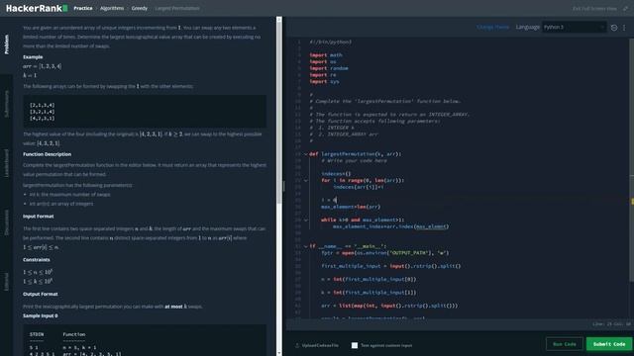
Task: Open the Algorithms breadcrumb
Action: click(112, 8)
